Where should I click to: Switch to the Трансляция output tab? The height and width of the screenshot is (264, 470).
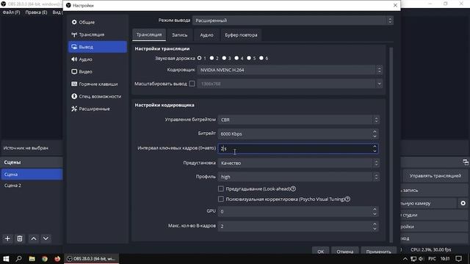149,34
